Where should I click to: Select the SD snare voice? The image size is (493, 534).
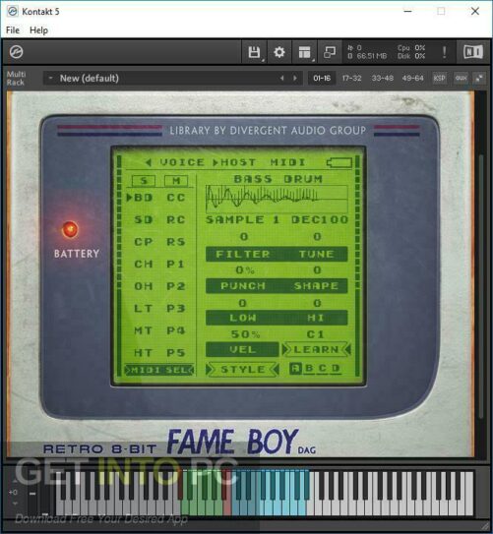click(143, 219)
